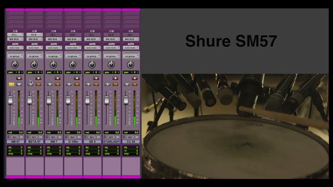Click the track type icon on SE 5
This screenshot has height=187, width=333.
[85, 137]
